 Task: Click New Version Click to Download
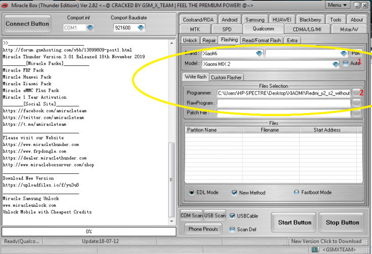(326, 241)
